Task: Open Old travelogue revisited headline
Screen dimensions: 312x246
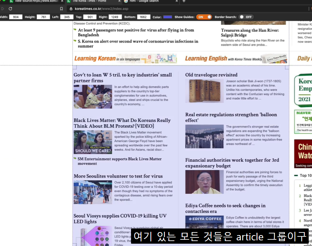Action: (x=211, y=75)
